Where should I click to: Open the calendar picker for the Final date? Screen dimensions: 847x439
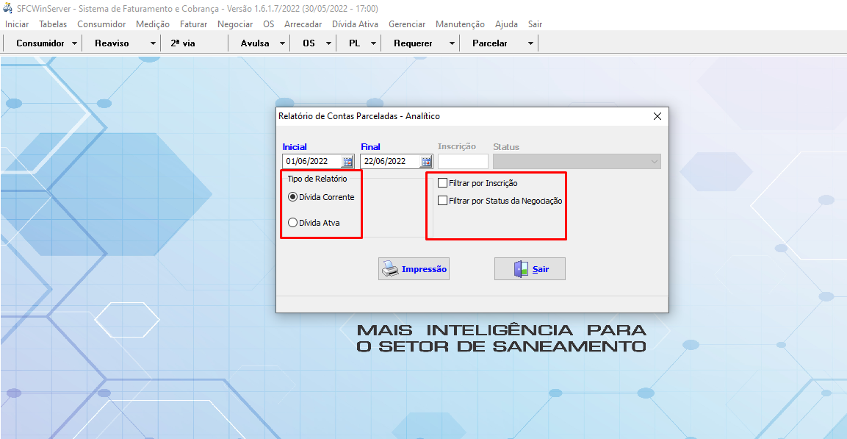coord(425,161)
